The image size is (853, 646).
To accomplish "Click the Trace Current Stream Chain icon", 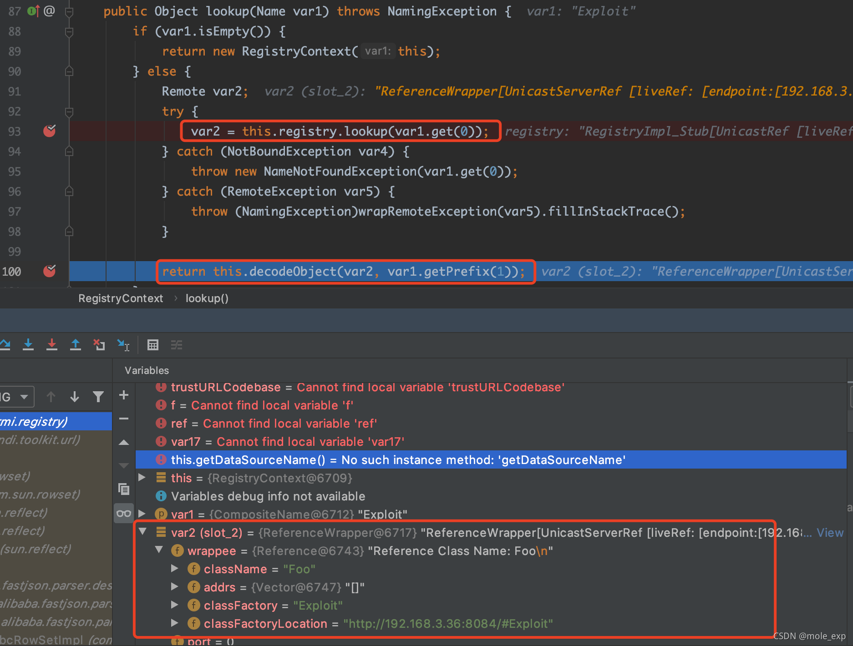I will [177, 345].
